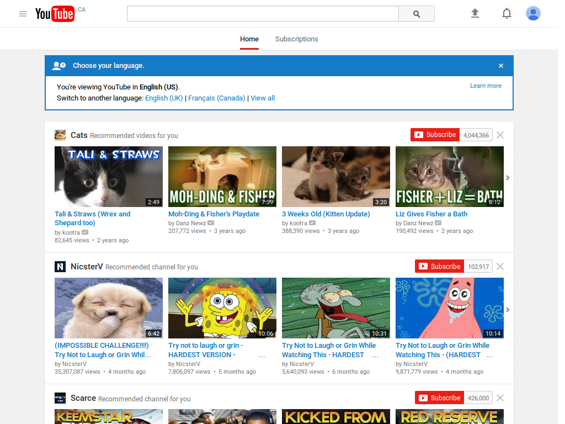
Task: Open Liz Gives Fisher a Bath title
Action: [x=431, y=214]
